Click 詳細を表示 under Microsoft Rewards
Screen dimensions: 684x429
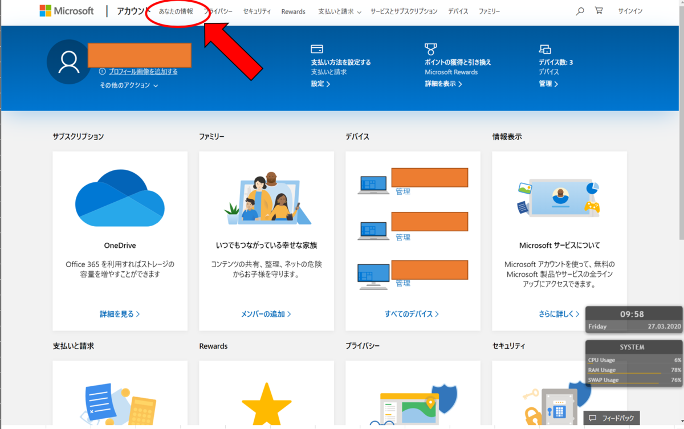(443, 84)
